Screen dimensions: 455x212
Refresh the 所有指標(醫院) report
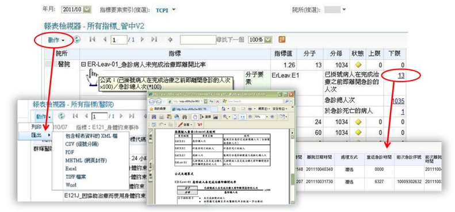pyautogui.click(x=62, y=116)
